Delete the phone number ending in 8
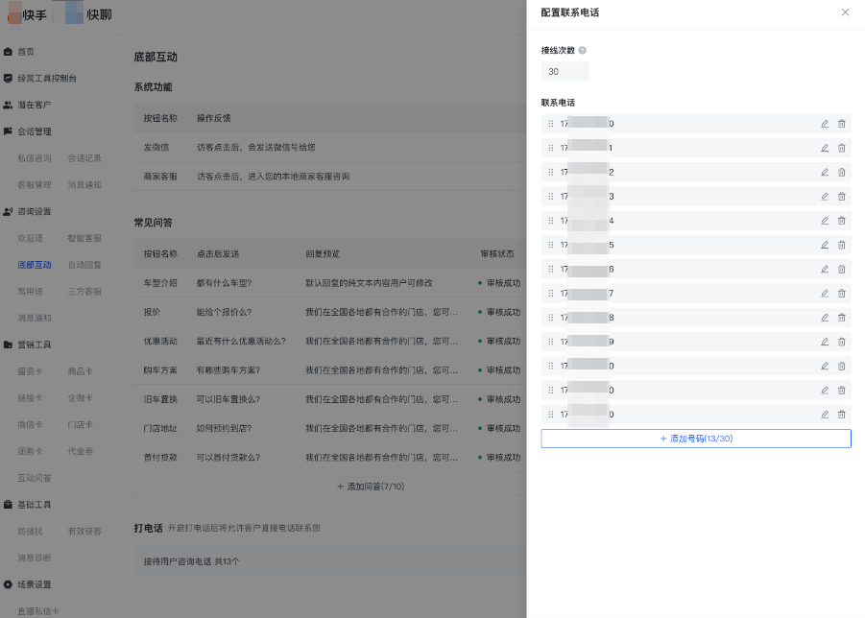The image size is (865, 618). click(841, 318)
